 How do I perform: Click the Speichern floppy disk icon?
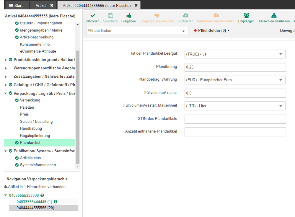coord(110,16)
